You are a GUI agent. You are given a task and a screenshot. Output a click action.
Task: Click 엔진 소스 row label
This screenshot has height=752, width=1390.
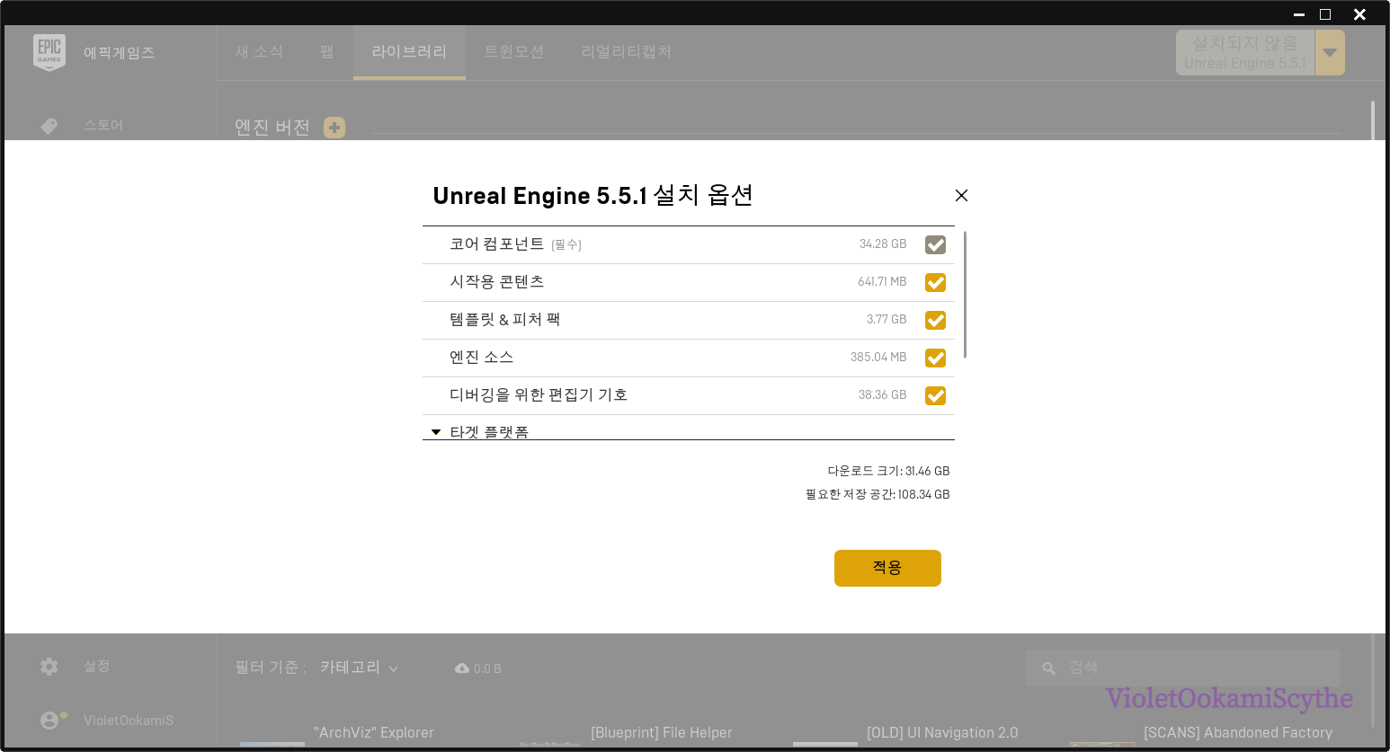[x=482, y=358]
